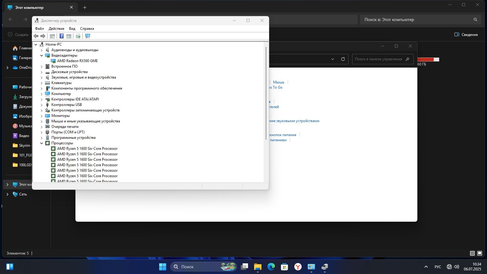
Task: Click the red disk usage bar
Action: (x=428, y=59)
